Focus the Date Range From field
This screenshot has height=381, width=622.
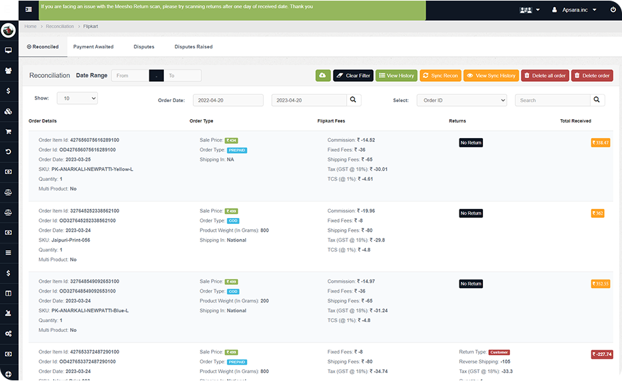tap(130, 75)
